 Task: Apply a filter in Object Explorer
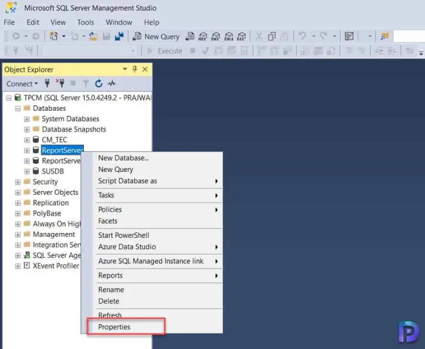[86, 84]
